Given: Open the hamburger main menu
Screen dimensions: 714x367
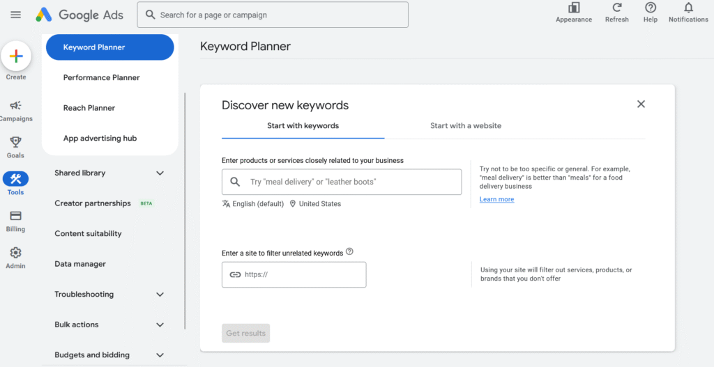Looking at the screenshot, I should [15, 15].
